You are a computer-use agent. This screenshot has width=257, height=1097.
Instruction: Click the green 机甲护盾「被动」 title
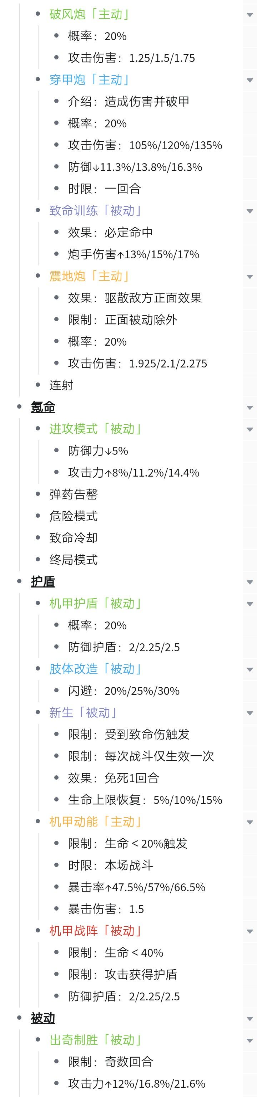pos(95,604)
